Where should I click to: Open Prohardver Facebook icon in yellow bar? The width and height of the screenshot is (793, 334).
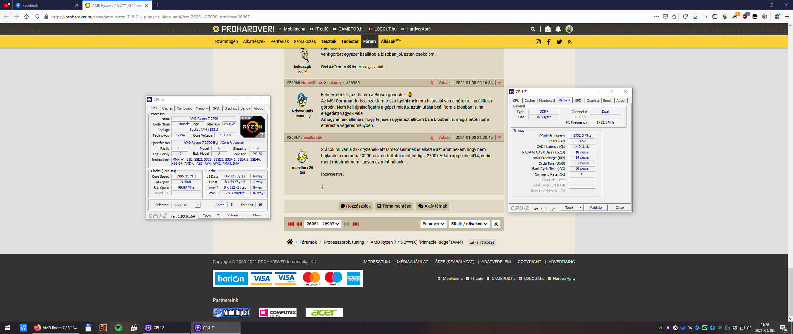549,42
